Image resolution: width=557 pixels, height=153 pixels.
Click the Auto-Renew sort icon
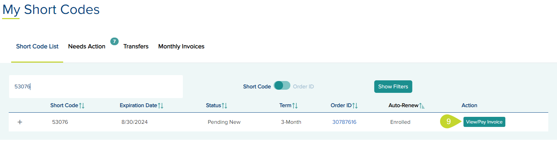pyautogui.click(x=422, y=106)
